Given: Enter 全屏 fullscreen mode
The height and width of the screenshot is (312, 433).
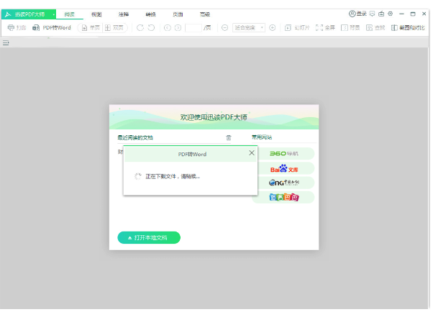Looking at the screenshot, I should point(325,27).
